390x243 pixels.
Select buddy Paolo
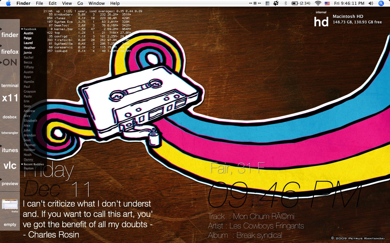tap(28, 97)
